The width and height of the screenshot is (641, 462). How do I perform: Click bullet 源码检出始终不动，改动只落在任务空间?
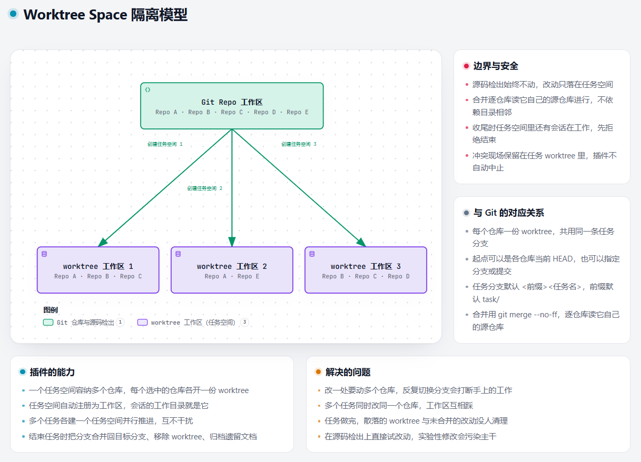543,84
